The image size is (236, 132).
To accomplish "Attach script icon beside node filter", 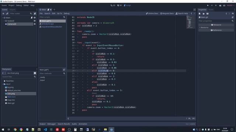I will pos(35,14).
